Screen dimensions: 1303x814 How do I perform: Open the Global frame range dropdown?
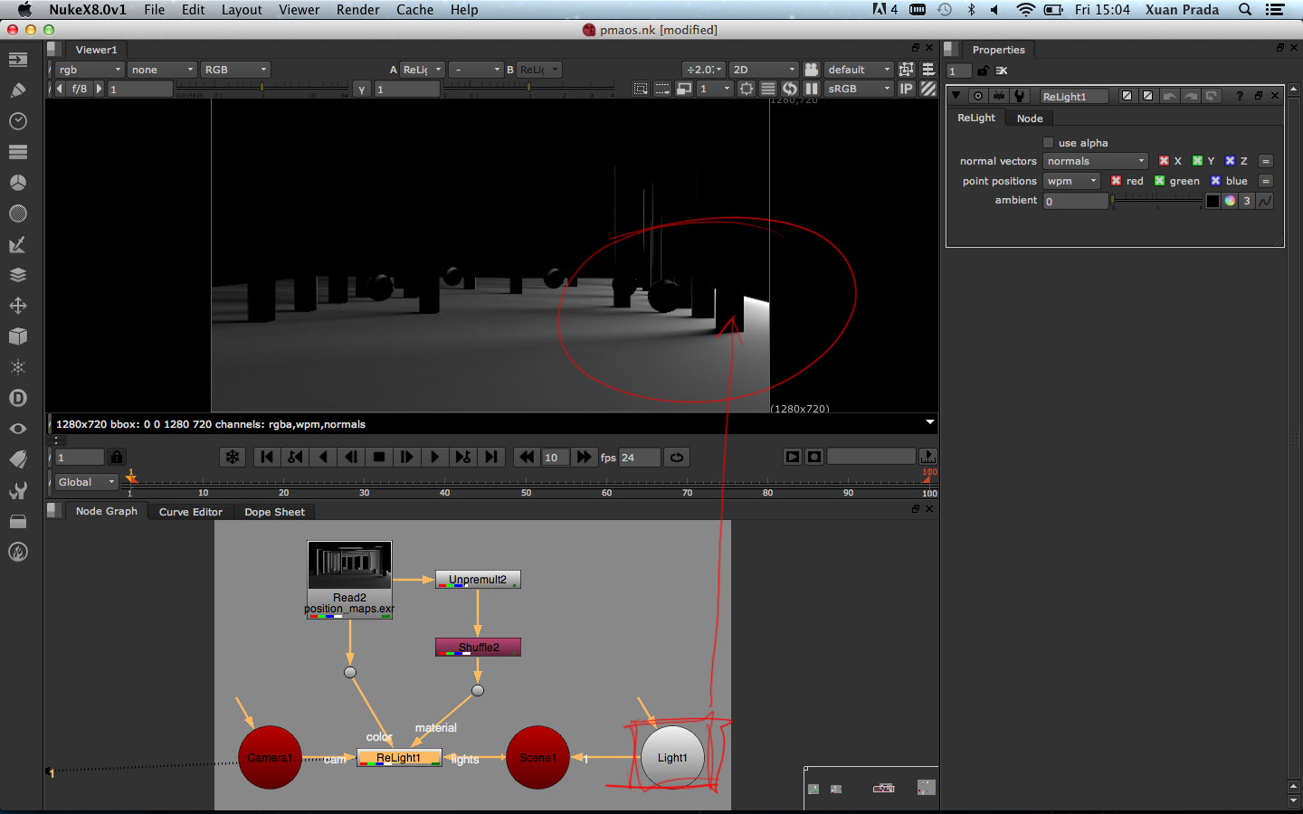87,482
